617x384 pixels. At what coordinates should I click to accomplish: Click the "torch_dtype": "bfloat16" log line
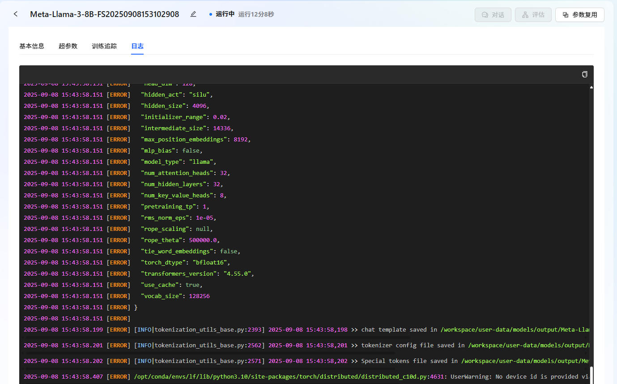point(185,263)
